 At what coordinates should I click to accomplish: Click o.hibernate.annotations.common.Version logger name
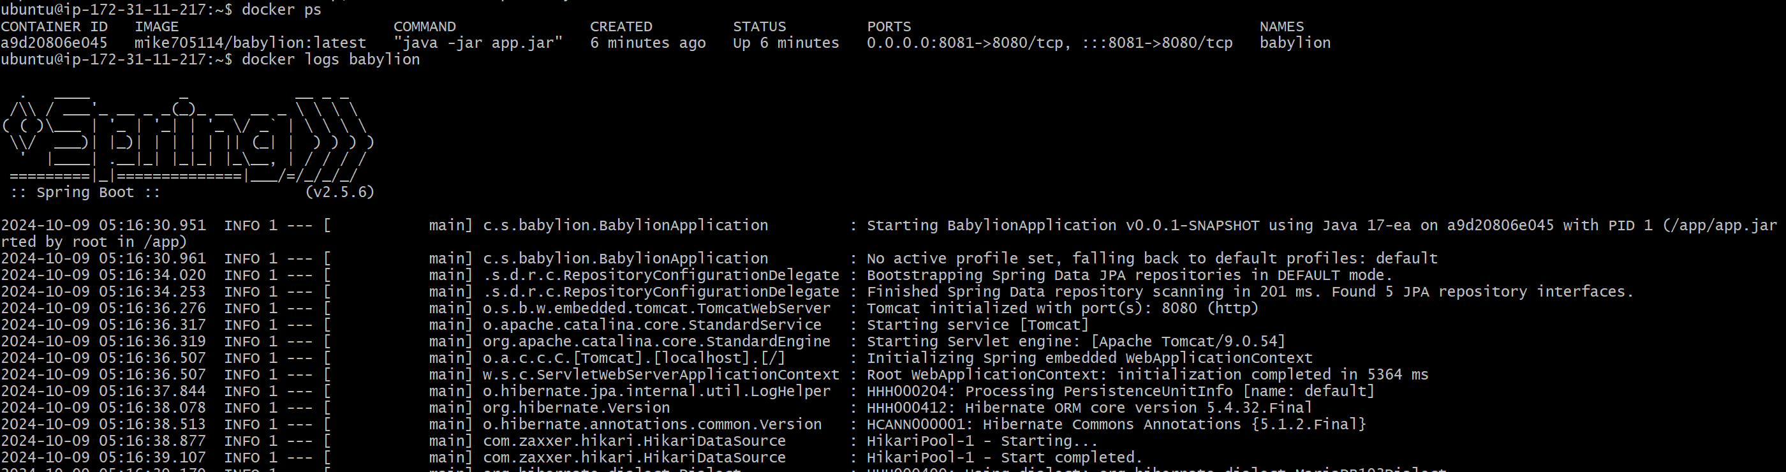[x=653, y=425]
